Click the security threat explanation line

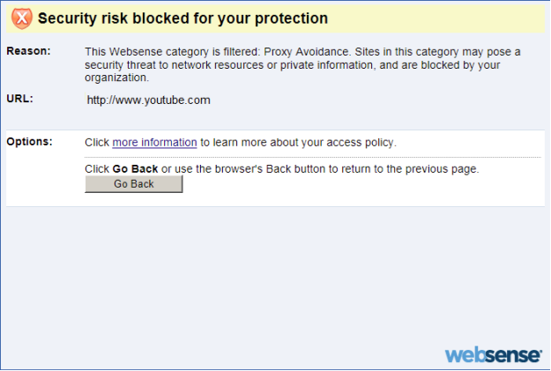293,65
